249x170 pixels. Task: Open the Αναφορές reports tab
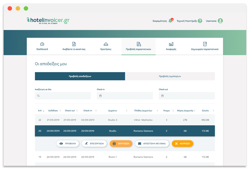coord(171,46)
